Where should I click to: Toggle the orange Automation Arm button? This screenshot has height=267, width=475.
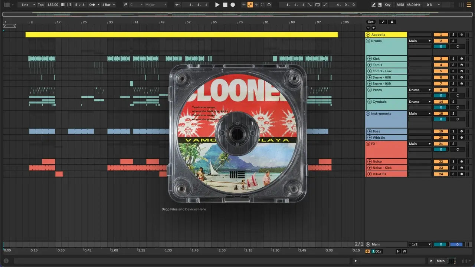click(x=250, y=5)
